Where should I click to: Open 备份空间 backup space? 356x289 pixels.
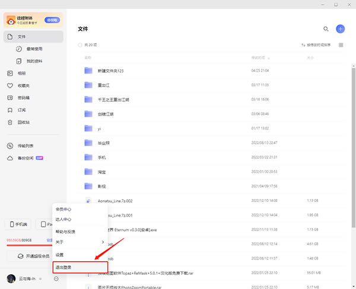click(24, 158)
